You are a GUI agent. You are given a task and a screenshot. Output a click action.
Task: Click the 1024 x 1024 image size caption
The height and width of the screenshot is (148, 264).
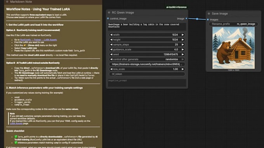[x=233, y=70]
